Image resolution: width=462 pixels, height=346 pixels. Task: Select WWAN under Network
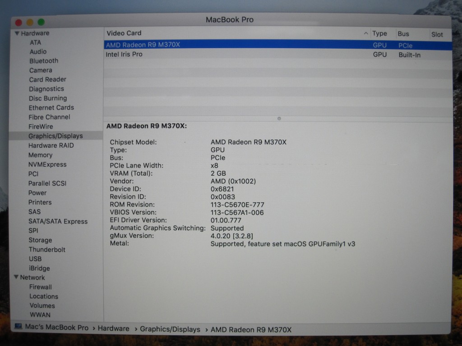(40, 315)
